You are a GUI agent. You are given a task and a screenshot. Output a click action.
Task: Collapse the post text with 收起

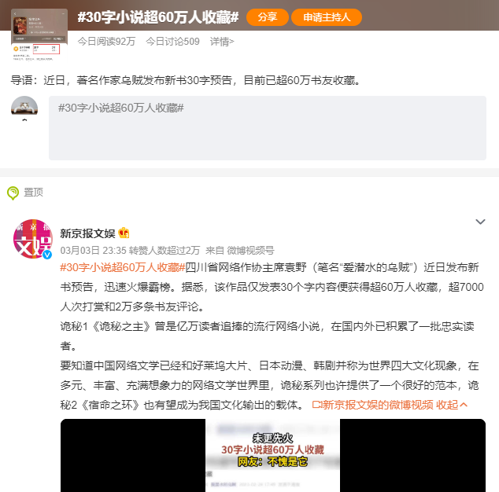coord(451,405)
